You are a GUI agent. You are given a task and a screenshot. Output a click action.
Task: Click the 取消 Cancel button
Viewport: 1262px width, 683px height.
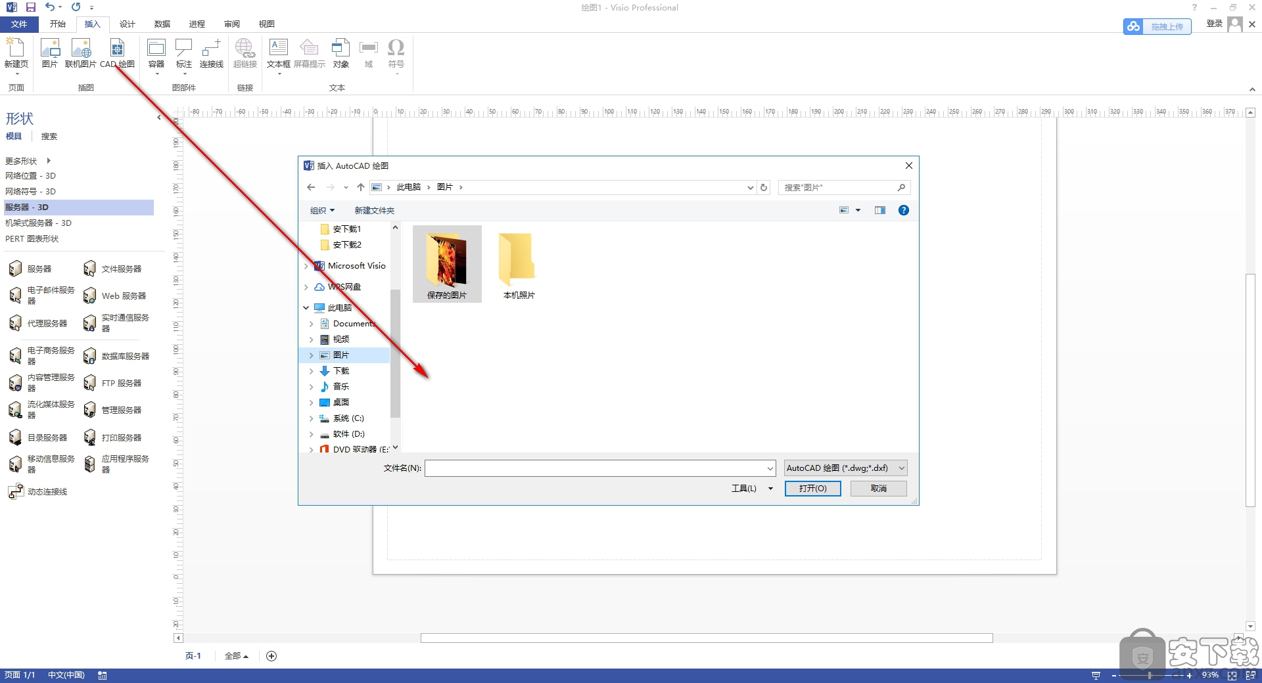[x=879, y=489]
